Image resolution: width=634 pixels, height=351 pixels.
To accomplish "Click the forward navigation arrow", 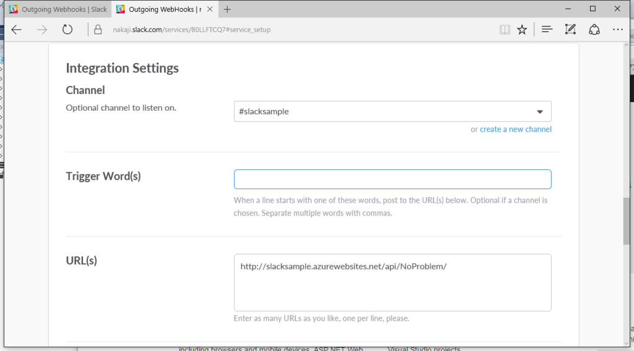I will click(41, 30).
